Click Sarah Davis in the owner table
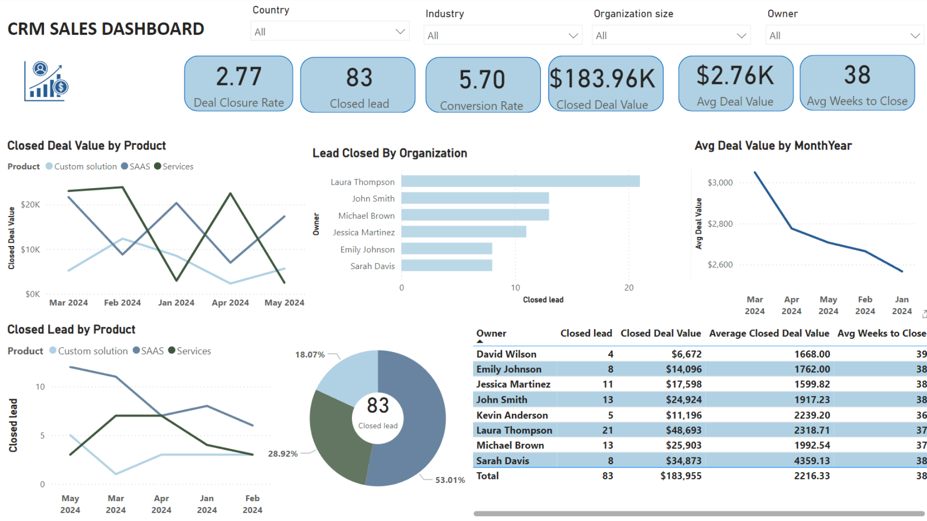The image size is (927, 521). coord(503,461)
